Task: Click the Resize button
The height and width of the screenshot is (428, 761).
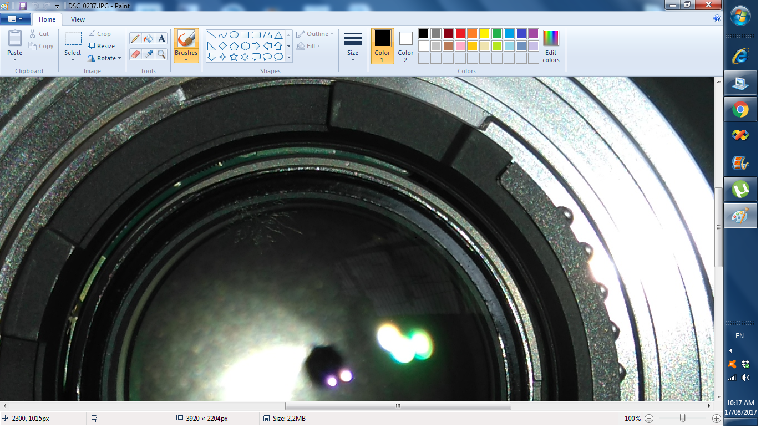Action: pyautogui.click(x=101, y=46)
